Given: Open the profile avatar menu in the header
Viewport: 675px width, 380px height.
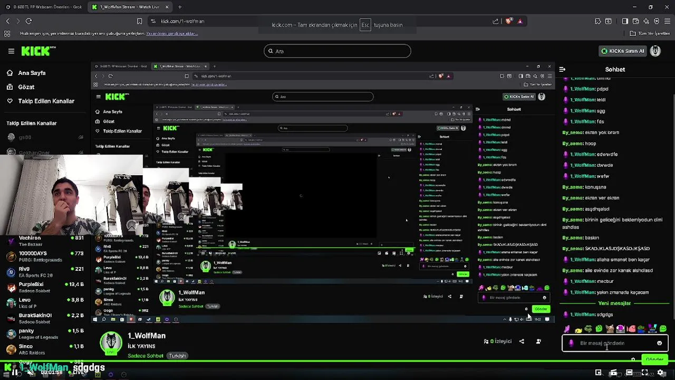Looking at the screenshot, I should coord(655,51).
